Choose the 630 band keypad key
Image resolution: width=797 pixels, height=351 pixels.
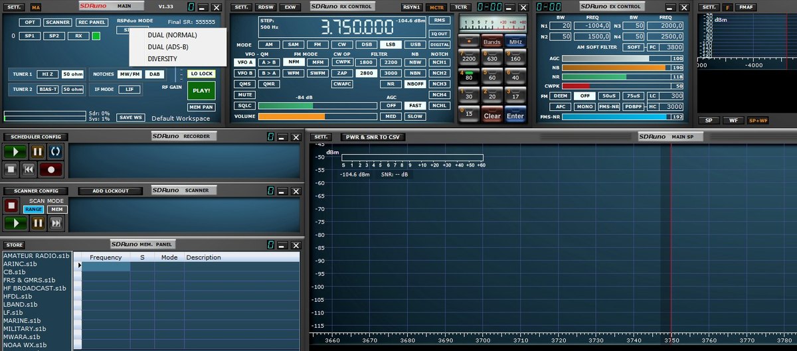pos(492,58)
